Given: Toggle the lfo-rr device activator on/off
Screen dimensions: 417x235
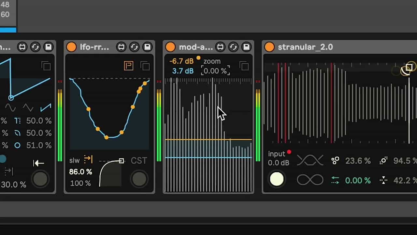Looking at the screenshot, I should click(71, 47).
